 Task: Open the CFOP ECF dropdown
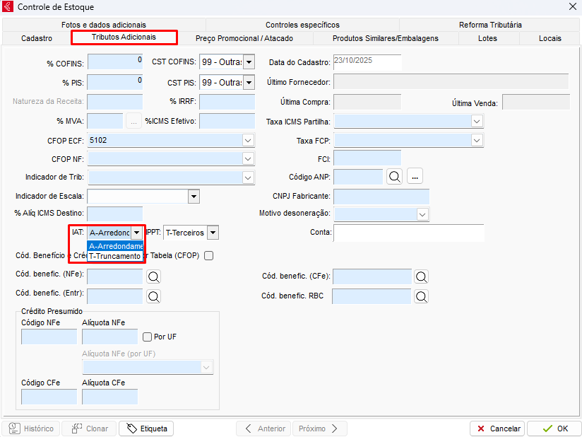tap(248, 140)
